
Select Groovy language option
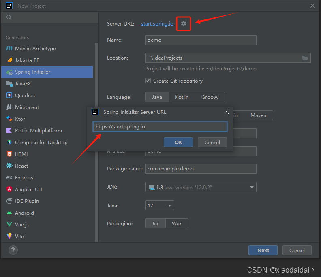pos(210,97)
